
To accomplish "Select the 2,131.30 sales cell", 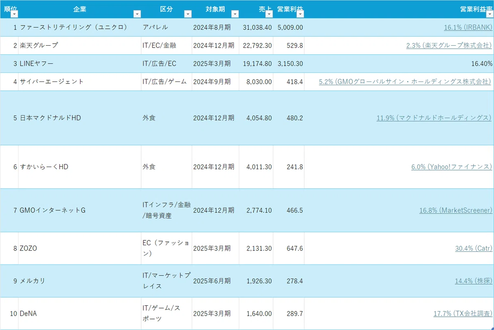I will 256,249.
